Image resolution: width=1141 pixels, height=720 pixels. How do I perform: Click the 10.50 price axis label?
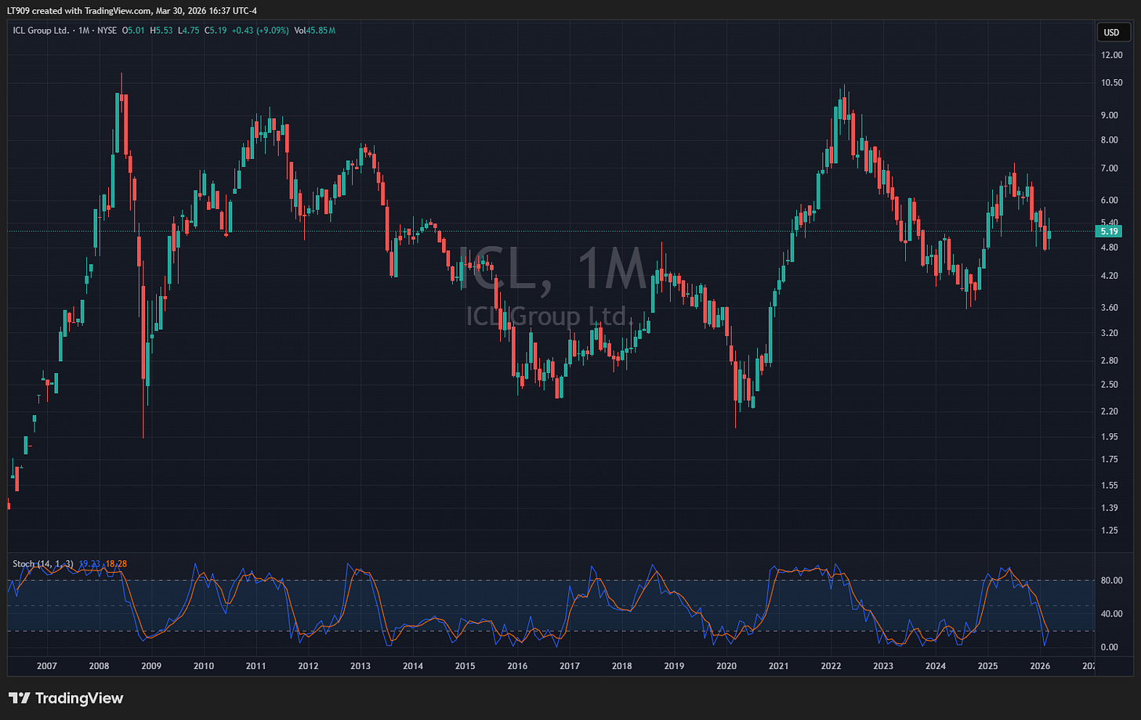[x=1111, y=83]
